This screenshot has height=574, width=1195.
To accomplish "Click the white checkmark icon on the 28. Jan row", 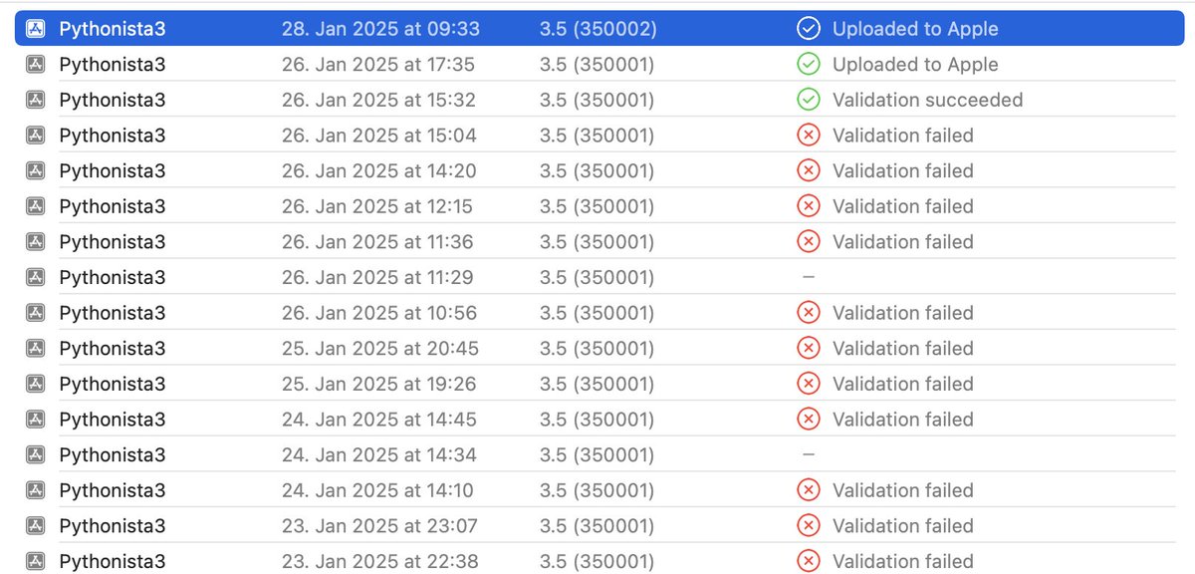I will coord(809,29).
